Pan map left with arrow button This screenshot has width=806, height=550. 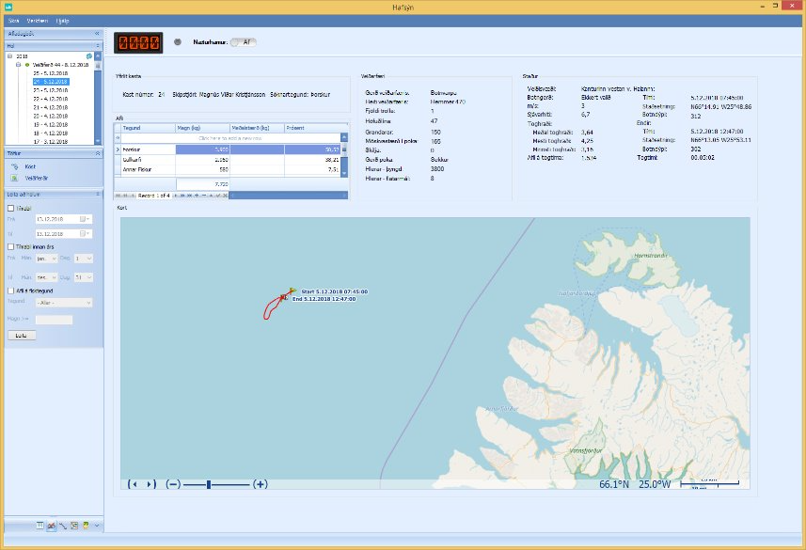point(134,484)
